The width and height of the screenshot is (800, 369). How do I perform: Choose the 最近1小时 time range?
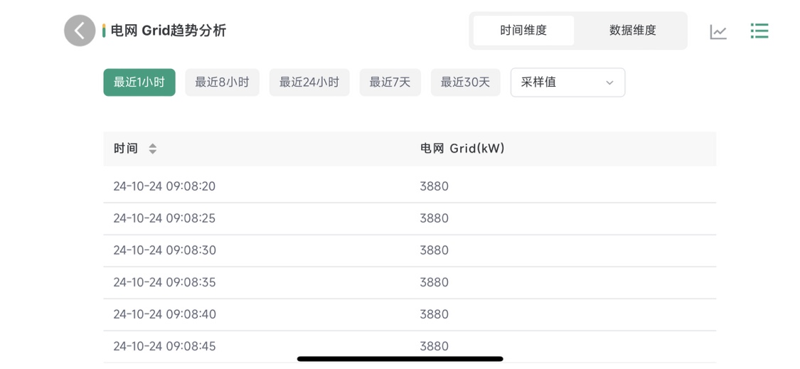tap(139, 82)
